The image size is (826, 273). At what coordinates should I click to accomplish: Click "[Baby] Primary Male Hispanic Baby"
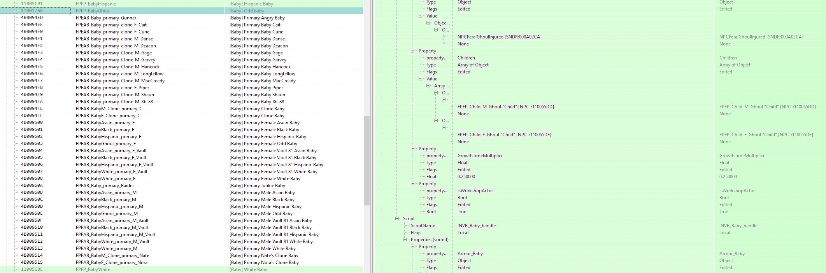click(265, 207)
